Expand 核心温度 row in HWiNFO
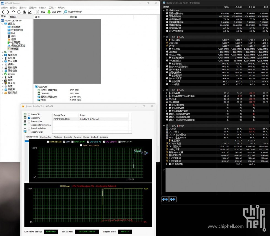 167,93
